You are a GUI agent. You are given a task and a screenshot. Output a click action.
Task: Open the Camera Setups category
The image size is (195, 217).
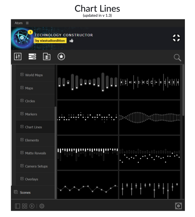tap(36, 166)
